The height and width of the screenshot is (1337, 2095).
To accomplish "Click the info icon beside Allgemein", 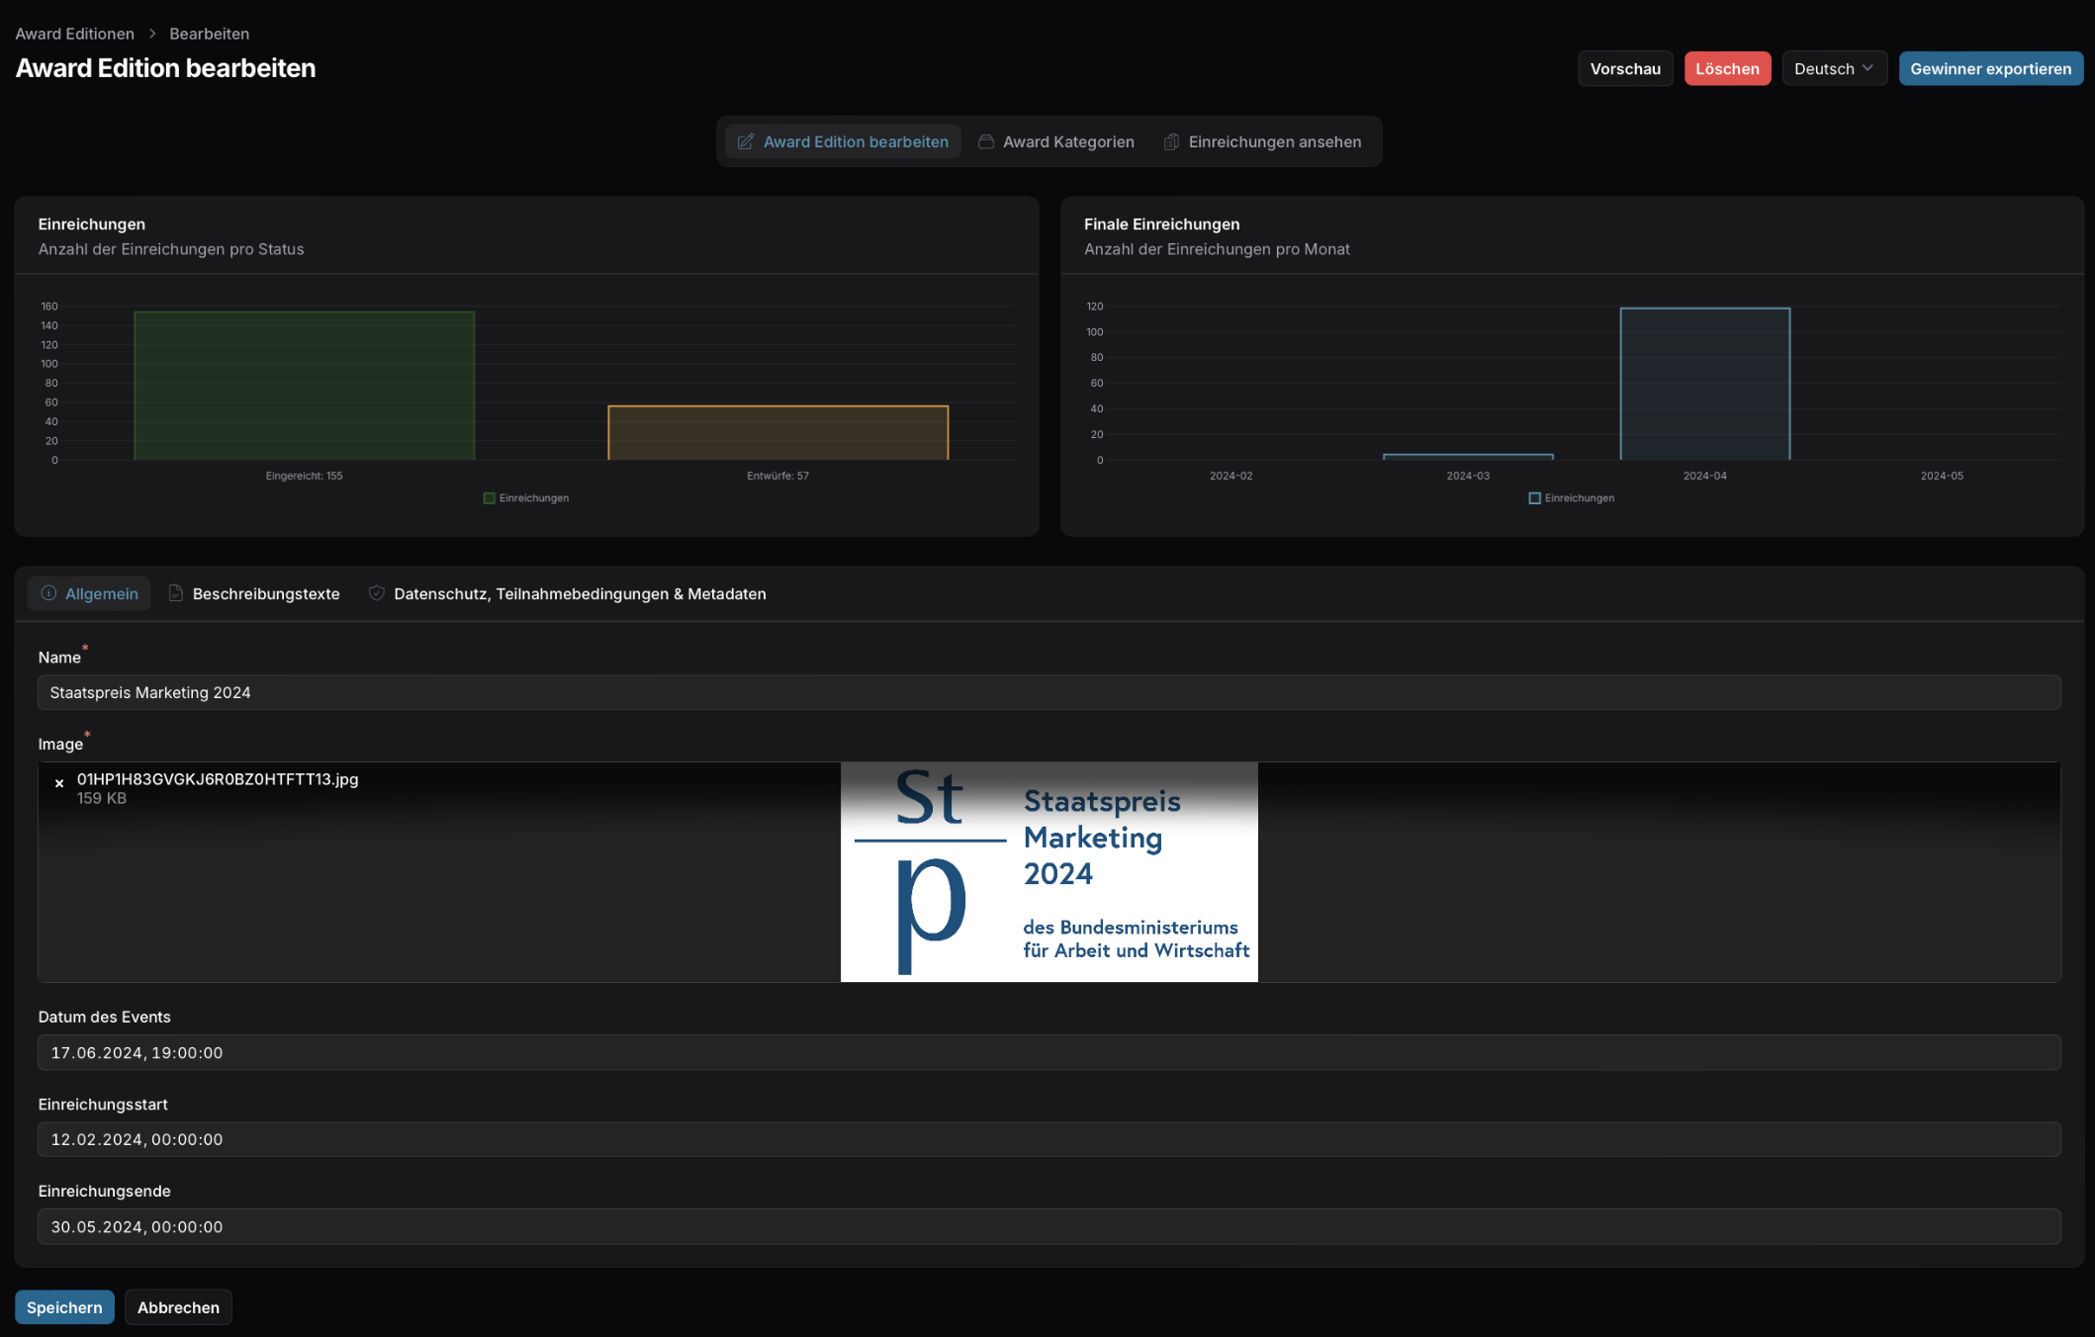I will tap(48, 593).
